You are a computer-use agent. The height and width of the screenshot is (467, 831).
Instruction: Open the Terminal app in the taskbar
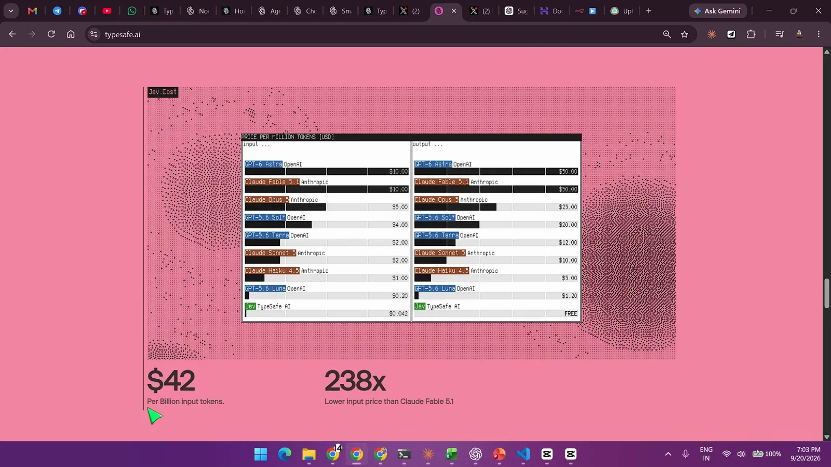tap(404, 454)
